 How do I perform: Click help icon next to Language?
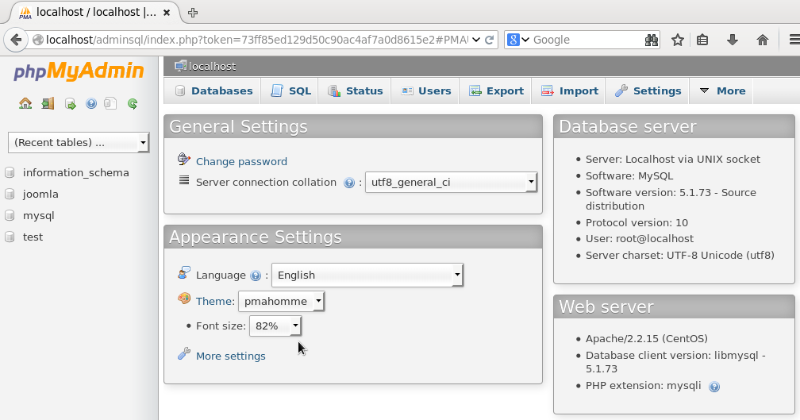pos(256,276)
